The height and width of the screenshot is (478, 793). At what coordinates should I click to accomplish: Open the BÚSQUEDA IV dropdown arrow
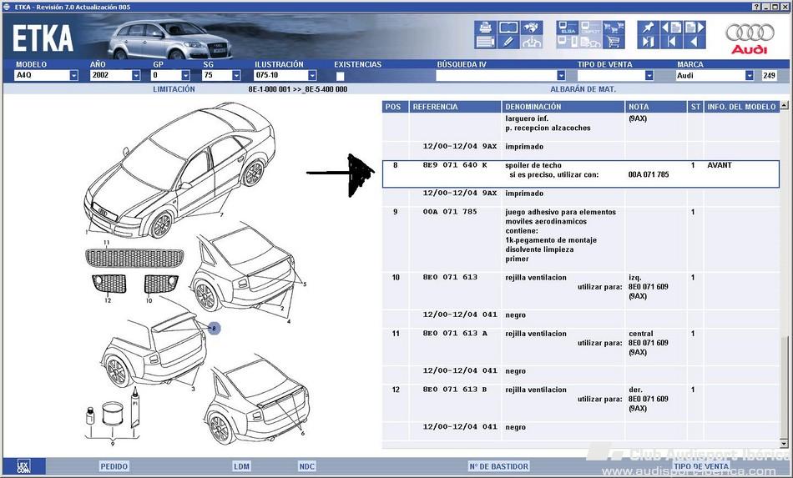[x=561, y=75]
